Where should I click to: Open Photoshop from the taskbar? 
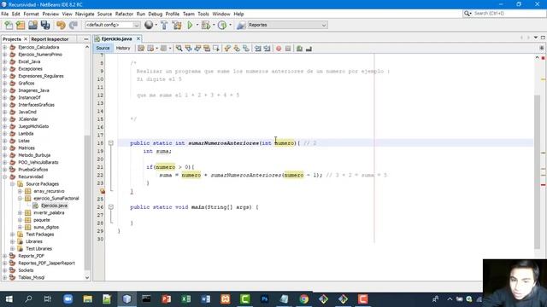[264, 299]
